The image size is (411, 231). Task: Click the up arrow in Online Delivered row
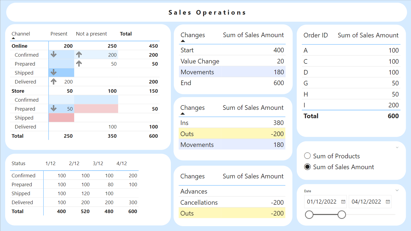[54, 81]
